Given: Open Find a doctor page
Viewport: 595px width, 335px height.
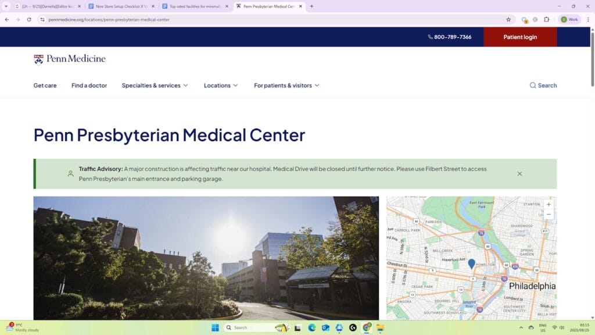Looking at the screenshot, I should [89, 85].
